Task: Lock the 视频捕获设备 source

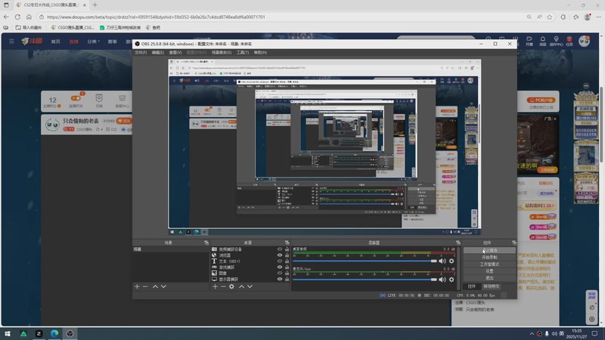Action: (287, 249)
